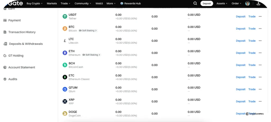This screenshot has width=271, height=122.
Task: Click the Rewards Hub cube icon
Action: pos(122,3)
